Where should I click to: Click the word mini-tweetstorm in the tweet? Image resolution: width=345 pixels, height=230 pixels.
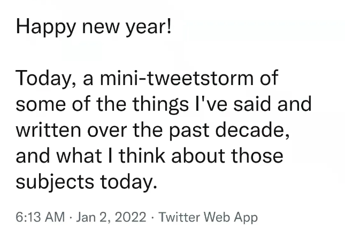pos(177,78)
